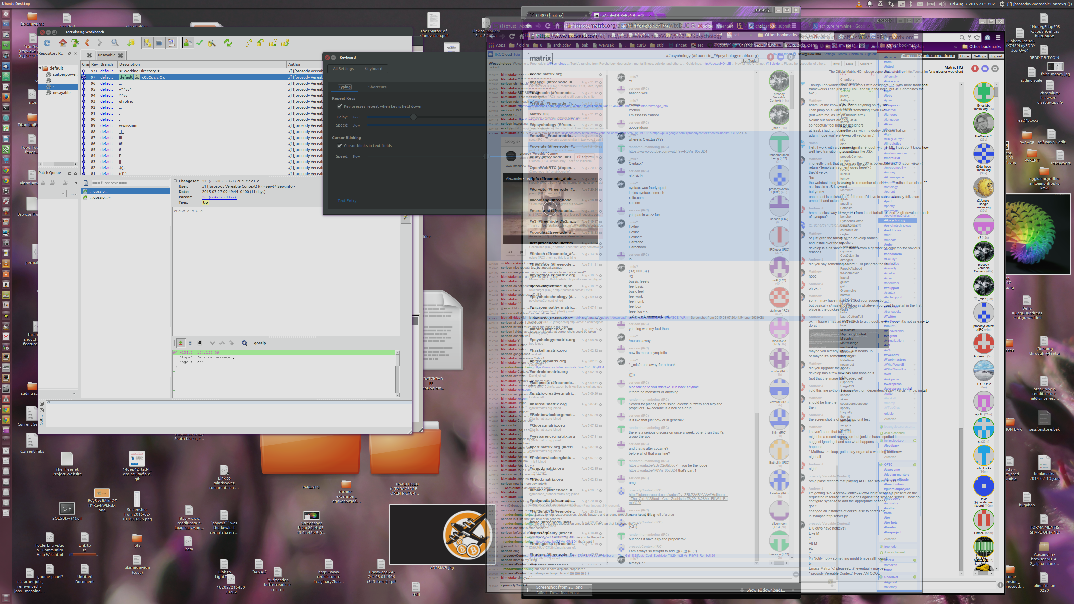
Task: Click the back orange arrow icon
Action: 87,43
